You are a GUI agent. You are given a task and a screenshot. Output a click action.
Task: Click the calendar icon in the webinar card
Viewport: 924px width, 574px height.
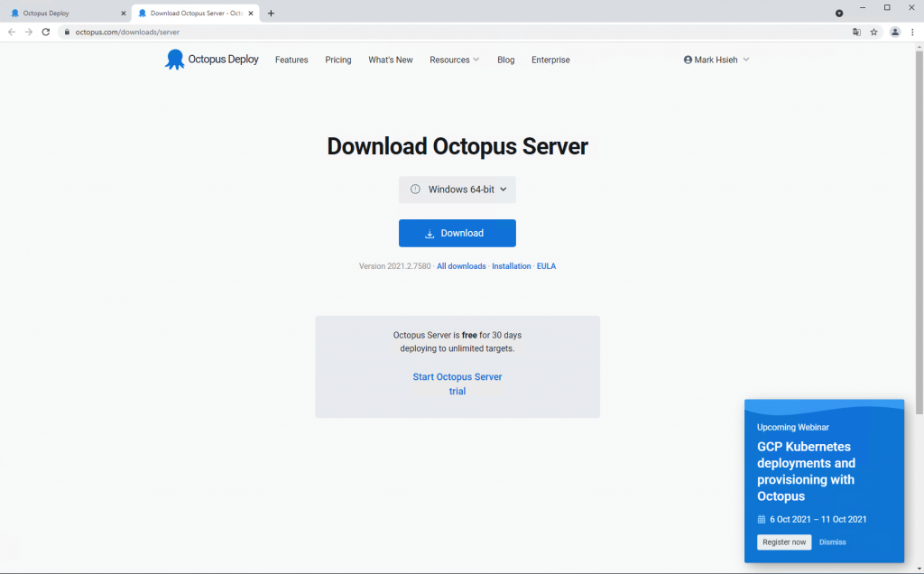click(762, 519)
